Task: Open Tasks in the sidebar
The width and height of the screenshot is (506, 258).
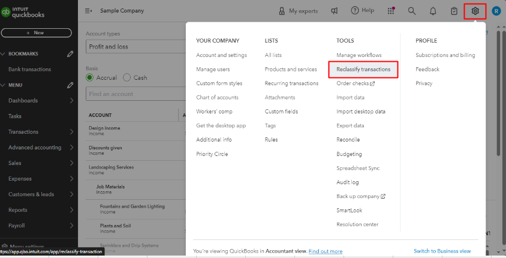Action: 15,116
